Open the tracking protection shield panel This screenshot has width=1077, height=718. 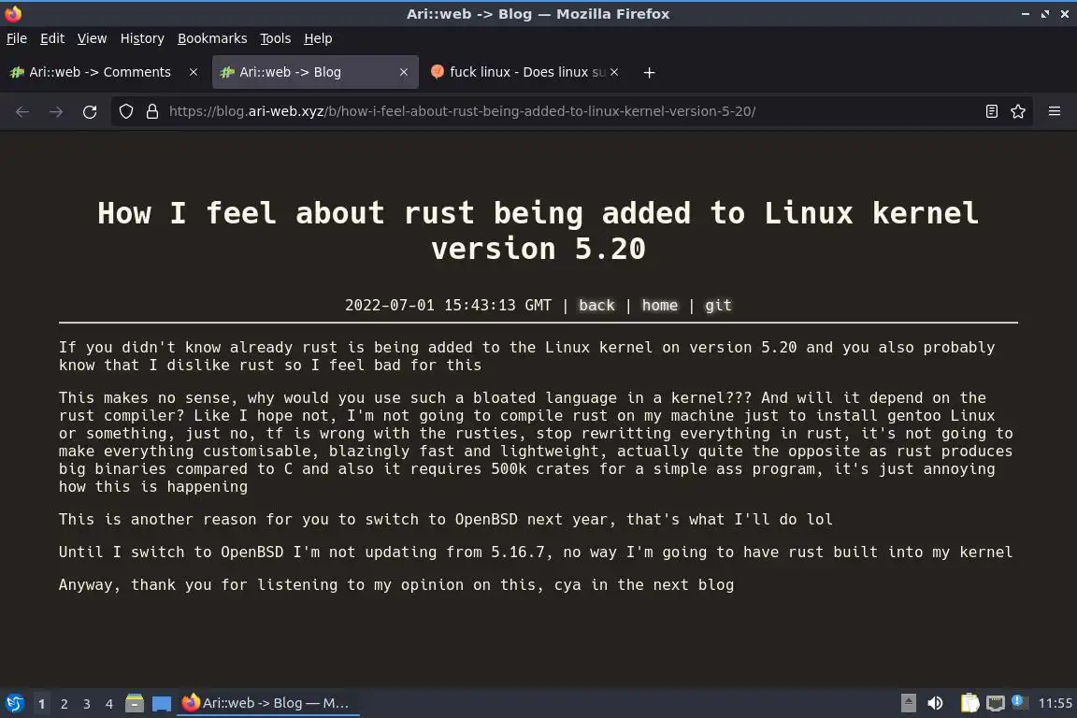(125, 111)
